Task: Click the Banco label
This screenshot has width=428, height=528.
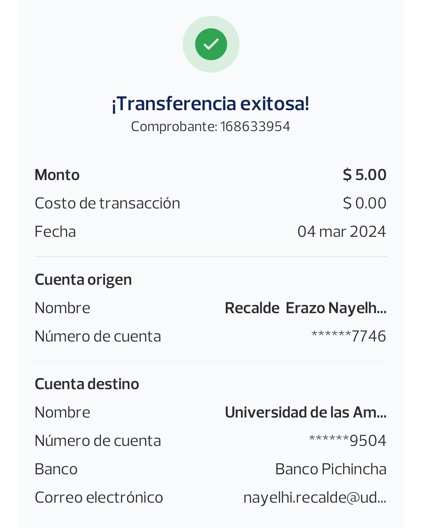Action: click(x=56, y=469)
